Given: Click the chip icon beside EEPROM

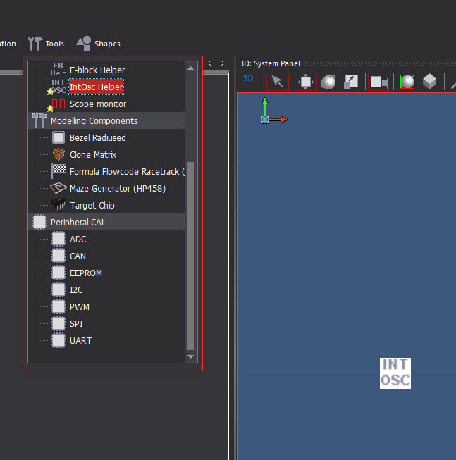Looking at the screenshot, I should click(x=58, y=273).
